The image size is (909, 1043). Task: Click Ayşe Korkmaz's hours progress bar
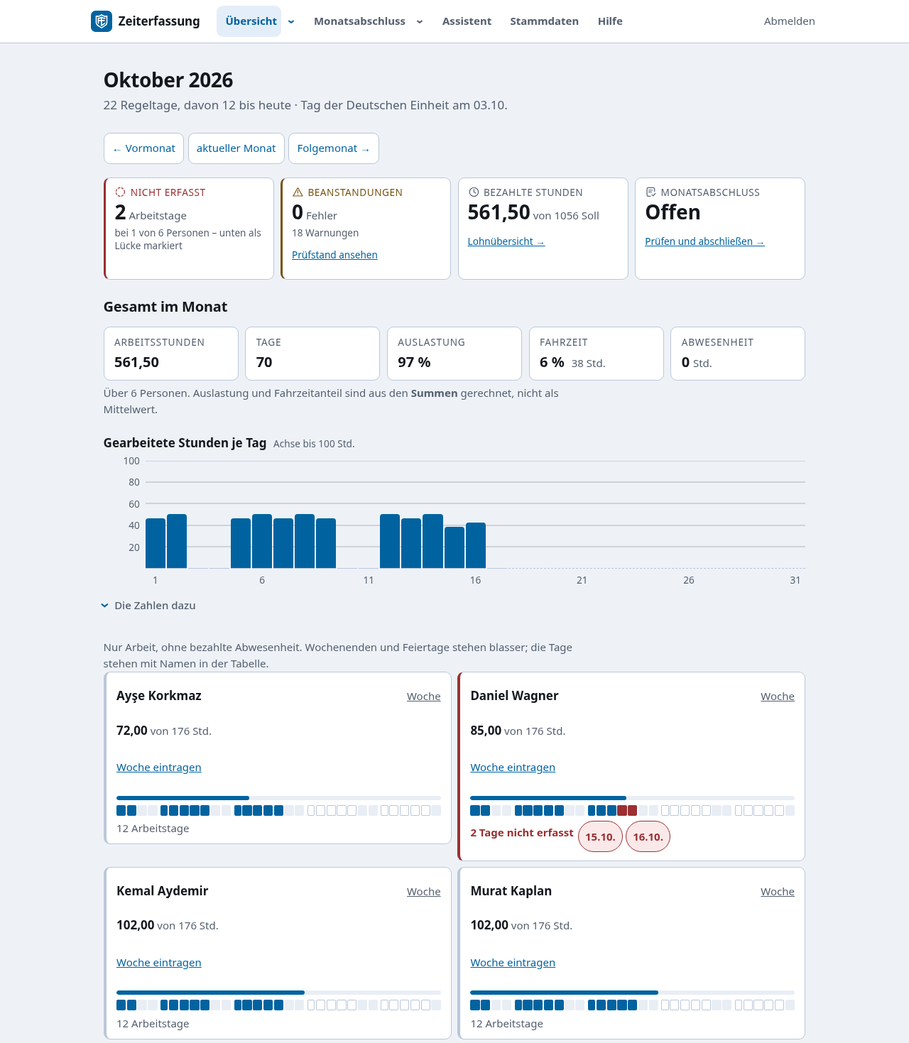[x=278, y=798]
